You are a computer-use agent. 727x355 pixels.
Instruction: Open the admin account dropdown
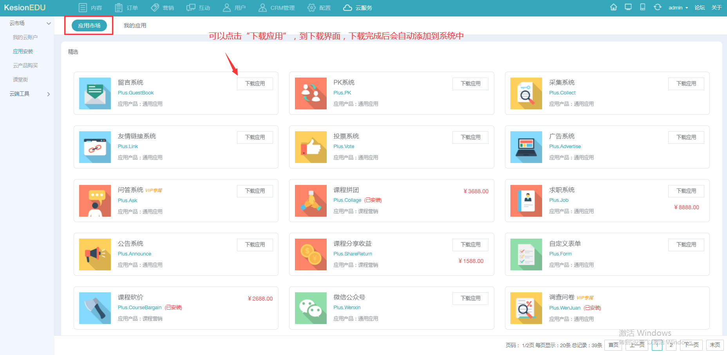click(x=678, y=8)
